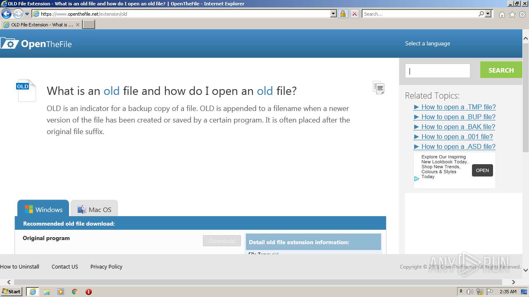Open the browser Home icon
The width and height of the screenshot is (529, 297).
pos(502,14)
